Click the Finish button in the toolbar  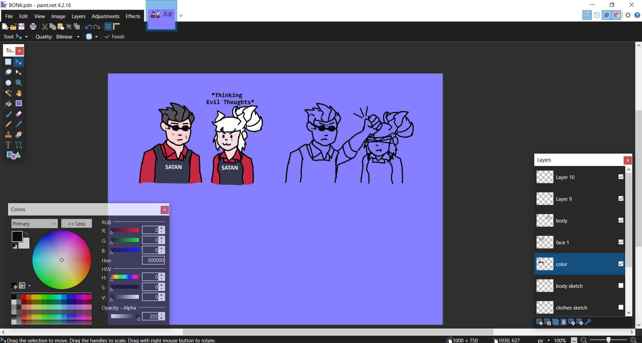click(114, 37)
